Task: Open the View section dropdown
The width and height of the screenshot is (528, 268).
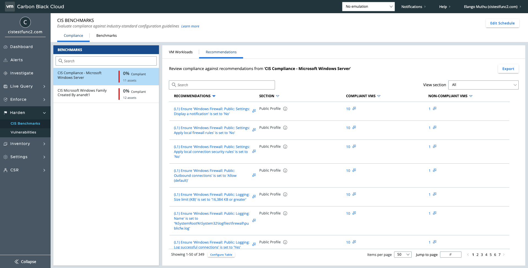Action: point(483,85)
